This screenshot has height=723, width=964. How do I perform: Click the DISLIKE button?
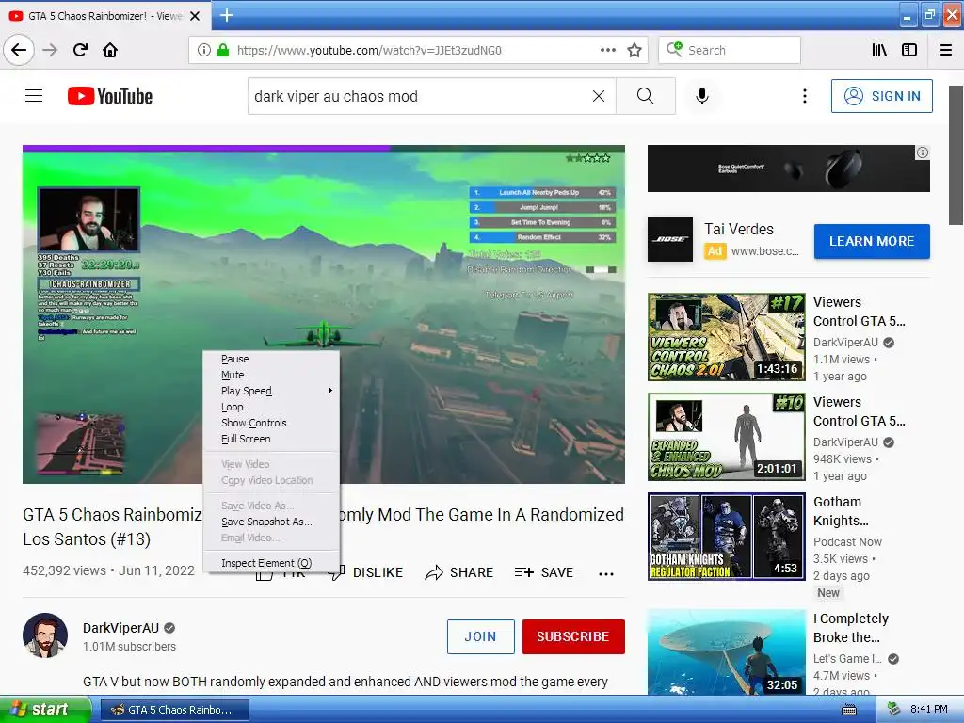[x=366, y=573]
